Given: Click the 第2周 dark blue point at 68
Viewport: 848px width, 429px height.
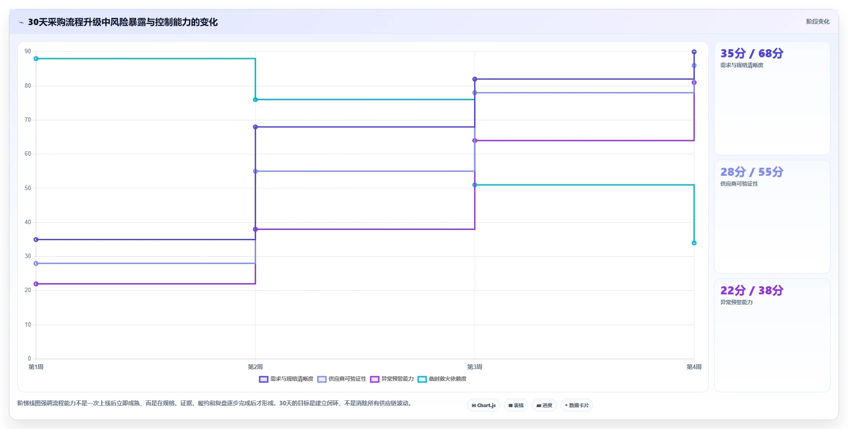Looking at the screenshot, I should point(255,127).
